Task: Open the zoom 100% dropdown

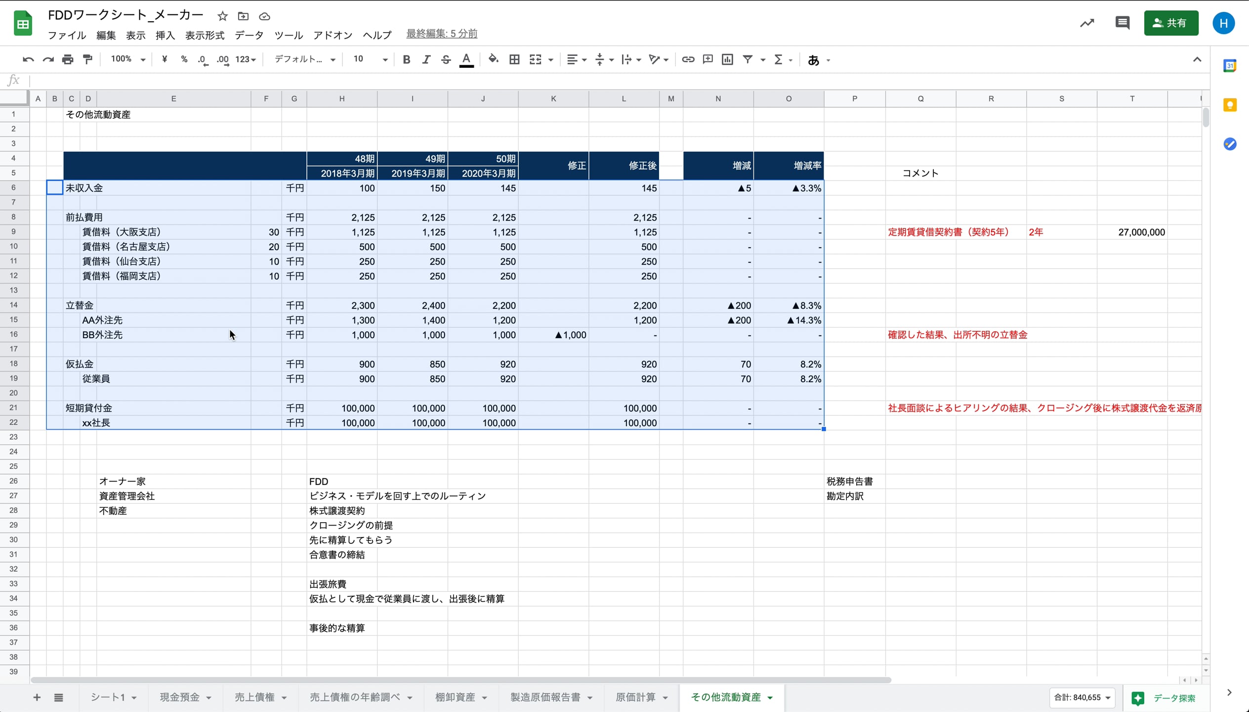Action: [128, 60]
